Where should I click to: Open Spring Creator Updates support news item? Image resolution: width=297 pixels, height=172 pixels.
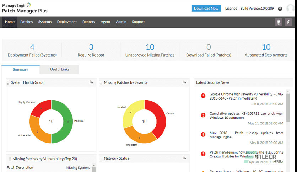click(x=246, y=154)
